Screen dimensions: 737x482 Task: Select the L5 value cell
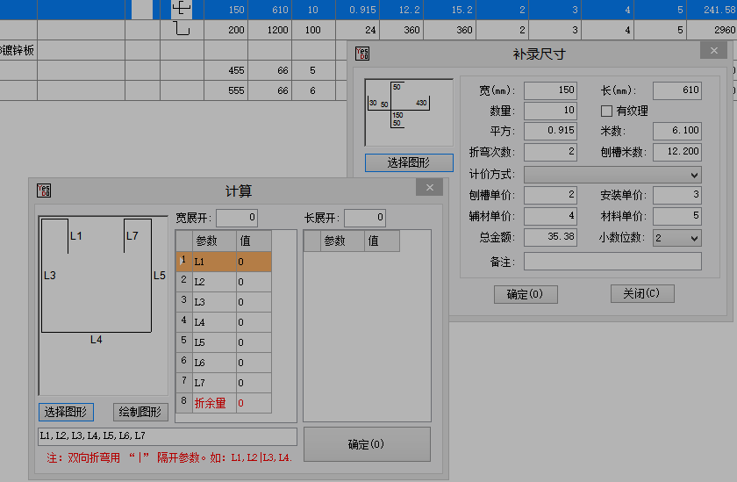(x=254, y=342)
